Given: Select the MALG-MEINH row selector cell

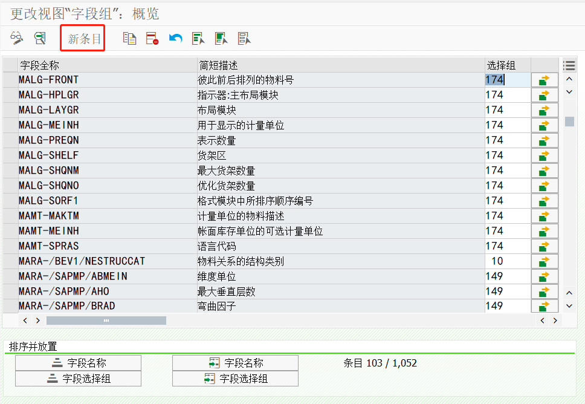Looking at the screenshot, I should click(11, 125).
